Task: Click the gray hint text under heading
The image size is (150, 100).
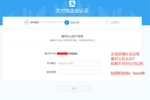Action: click(x=72, y=40)
